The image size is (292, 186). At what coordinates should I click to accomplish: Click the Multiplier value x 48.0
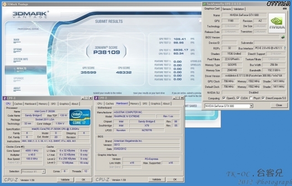(32, 154)
